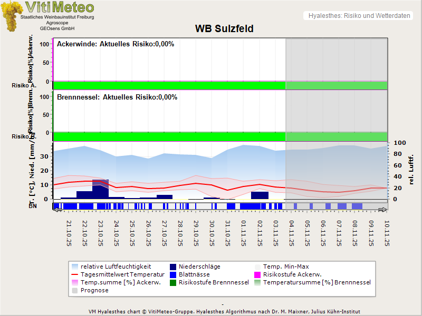Click the Ackerwinde green risk bar
Viewport: 422px width, 316px height.
[x=169, y=85]
